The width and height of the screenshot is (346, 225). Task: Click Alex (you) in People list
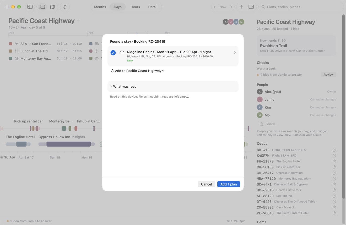296,92
